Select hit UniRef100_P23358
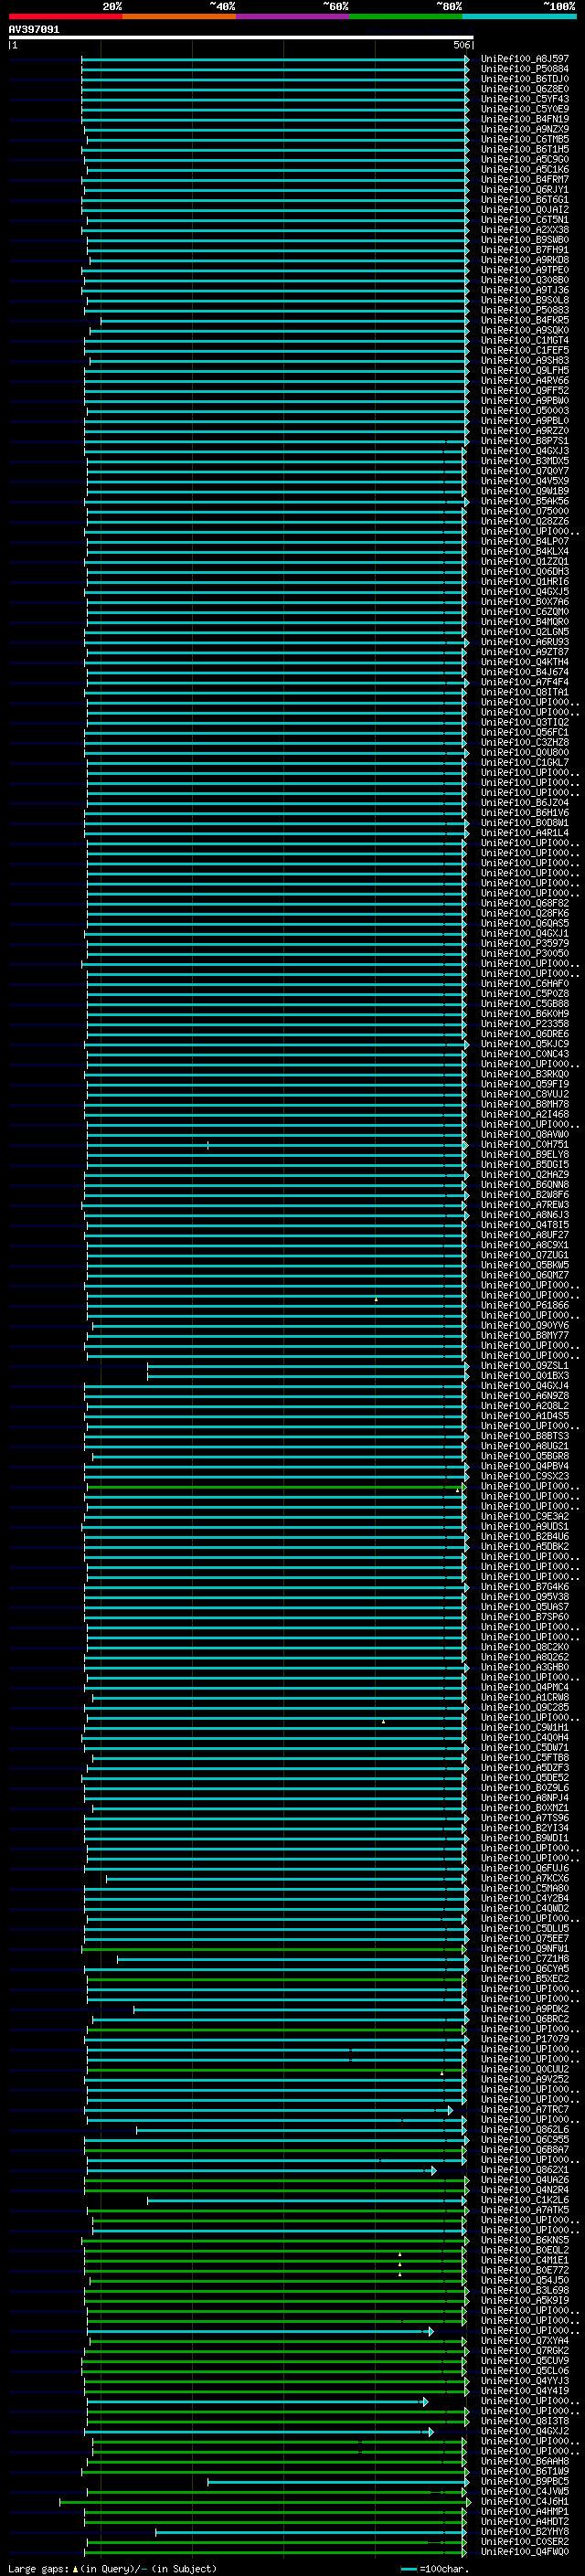Viewport: 585px width, 2576px height. coord(524,1023)
